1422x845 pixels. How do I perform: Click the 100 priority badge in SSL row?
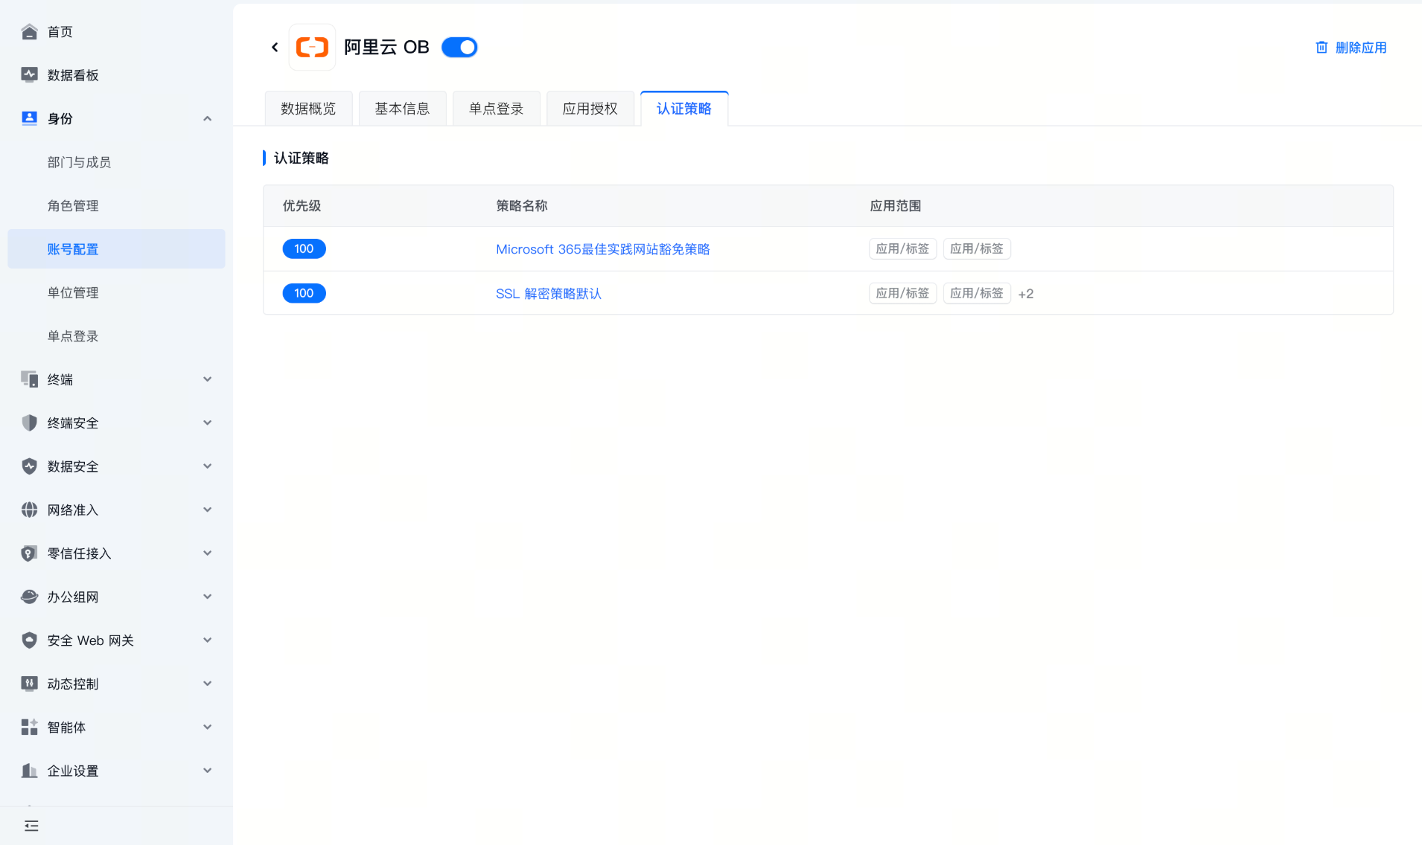[x=304, y=293]
